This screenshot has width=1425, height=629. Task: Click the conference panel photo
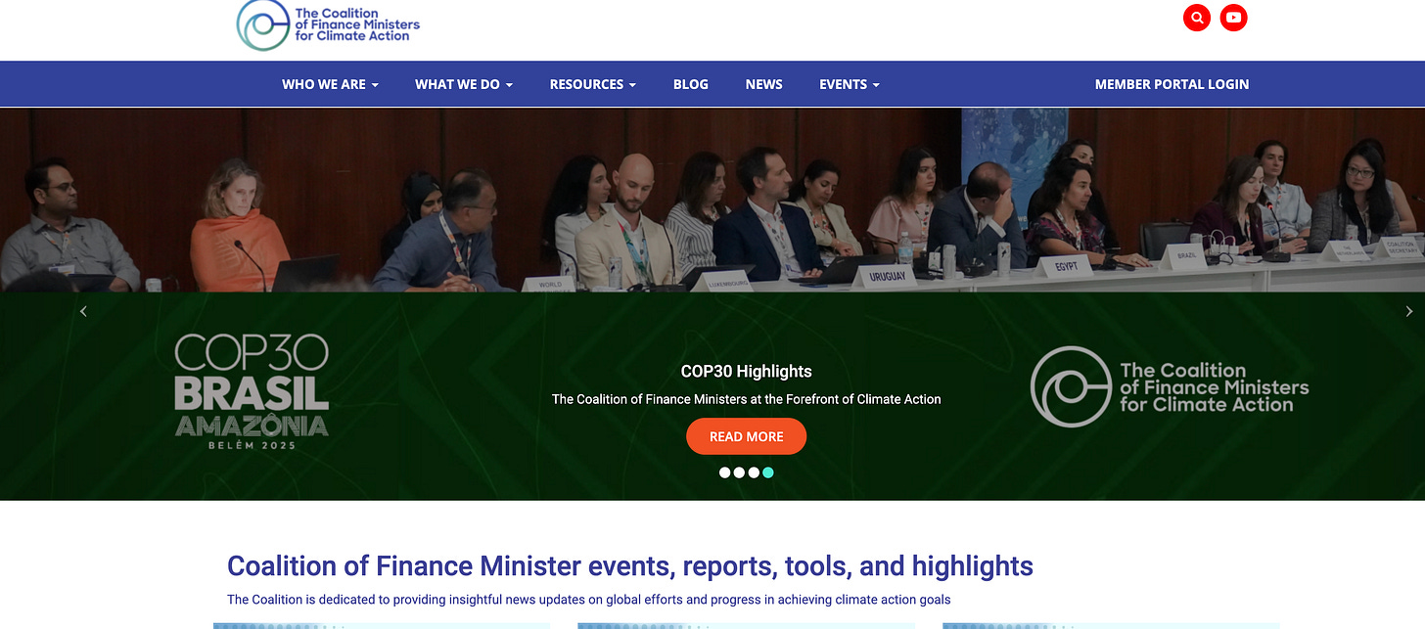point(712,200)
